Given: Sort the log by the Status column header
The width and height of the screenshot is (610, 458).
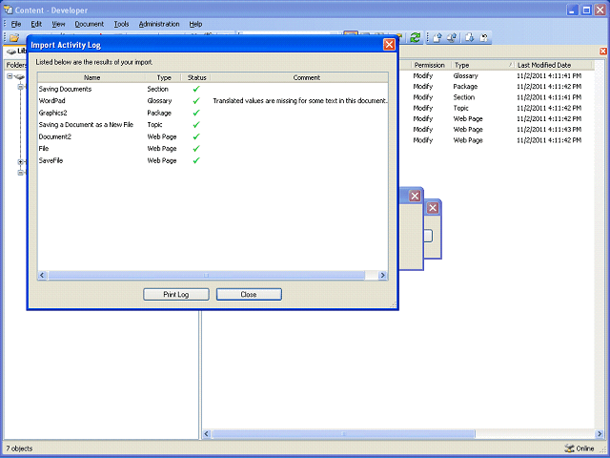Looking at the screenshot, I should [x=196, y=77].
